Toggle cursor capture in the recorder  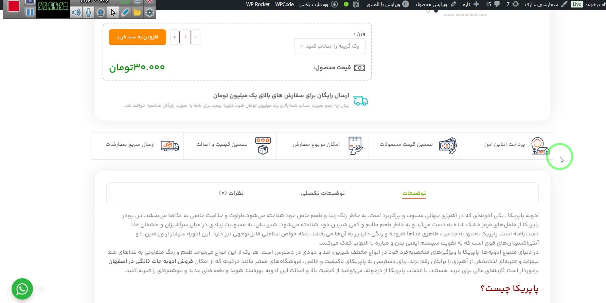[113, 13]
